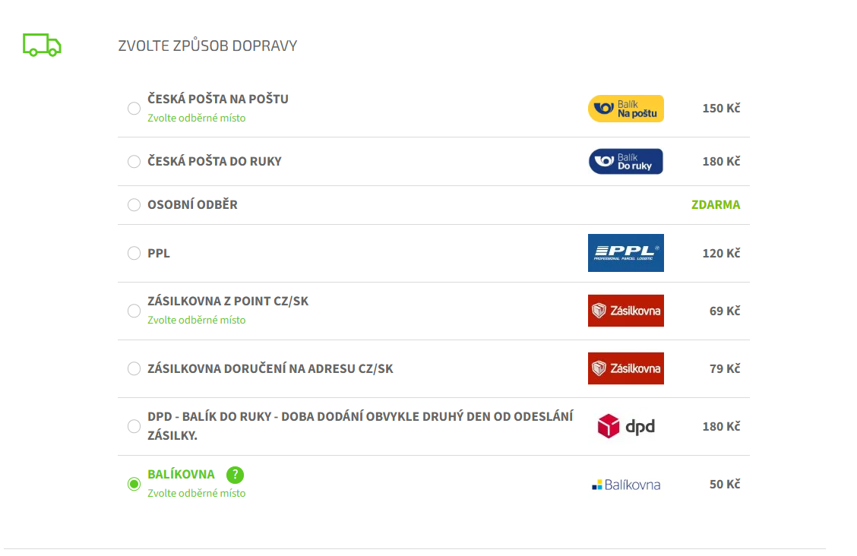857x556 pixels.
Task: Click the Balíkovna logo
Action: 626,485
